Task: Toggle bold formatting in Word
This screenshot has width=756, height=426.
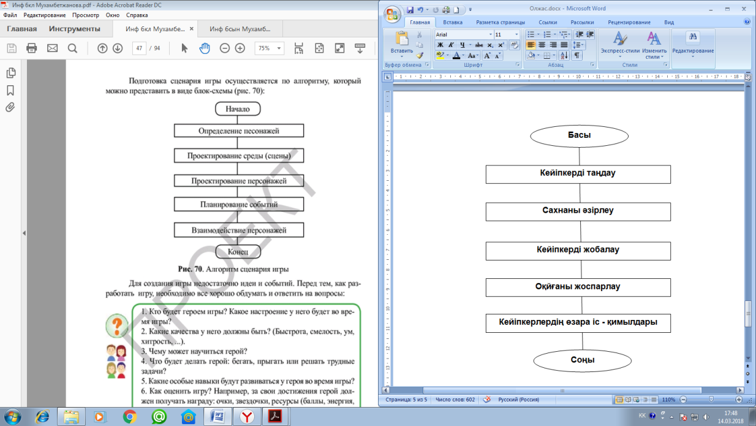Action: 440,45
